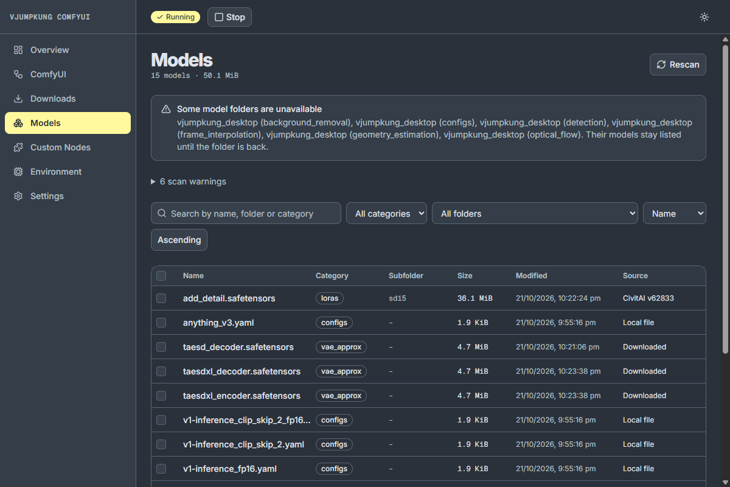This screenshot has height=487, width=730.
Task: Click the CivitAI v62833 source text
Action: (x=648, y=298)
